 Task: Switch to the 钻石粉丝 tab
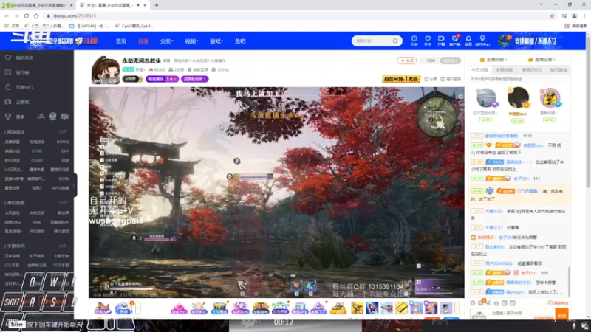(x=558, y=69)
